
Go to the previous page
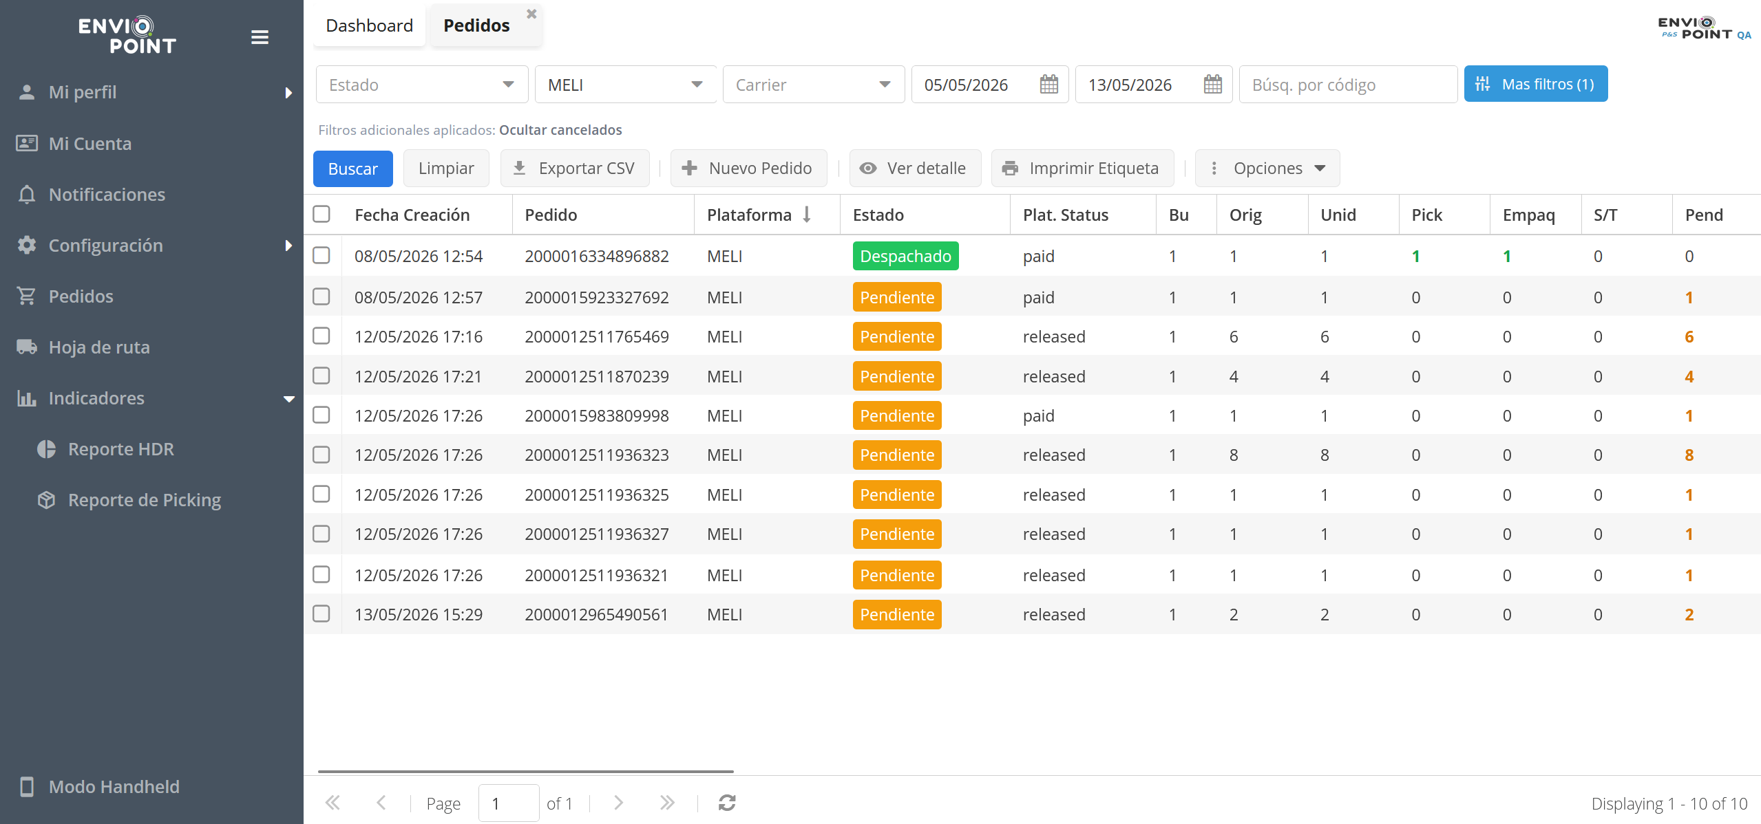[x=381, y=803]
